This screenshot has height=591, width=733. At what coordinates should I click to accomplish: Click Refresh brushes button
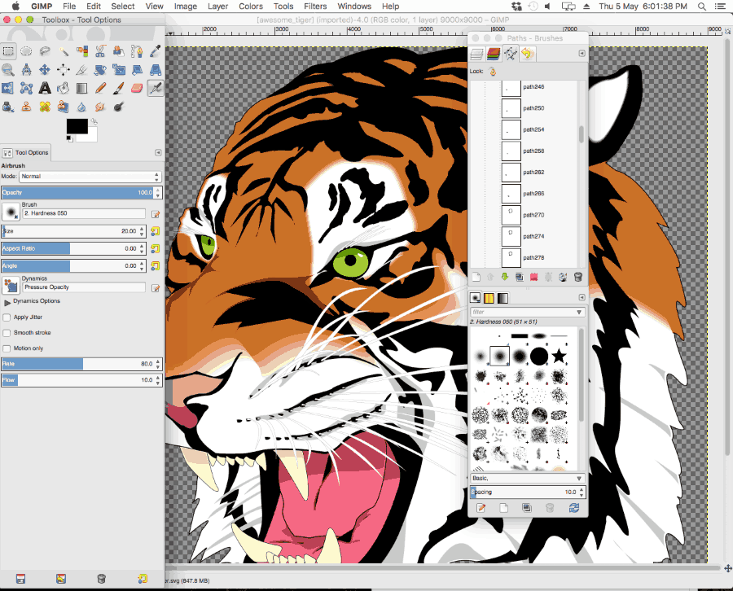pos(573,508)
